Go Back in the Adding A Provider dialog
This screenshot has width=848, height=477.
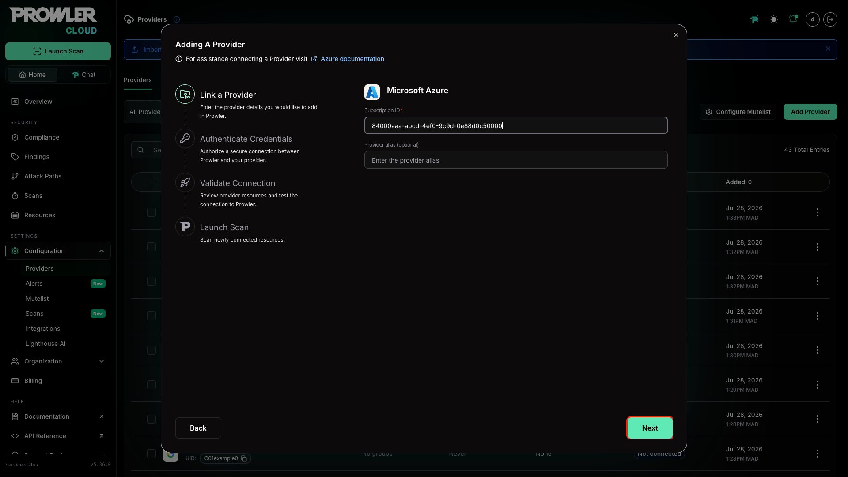198,428
